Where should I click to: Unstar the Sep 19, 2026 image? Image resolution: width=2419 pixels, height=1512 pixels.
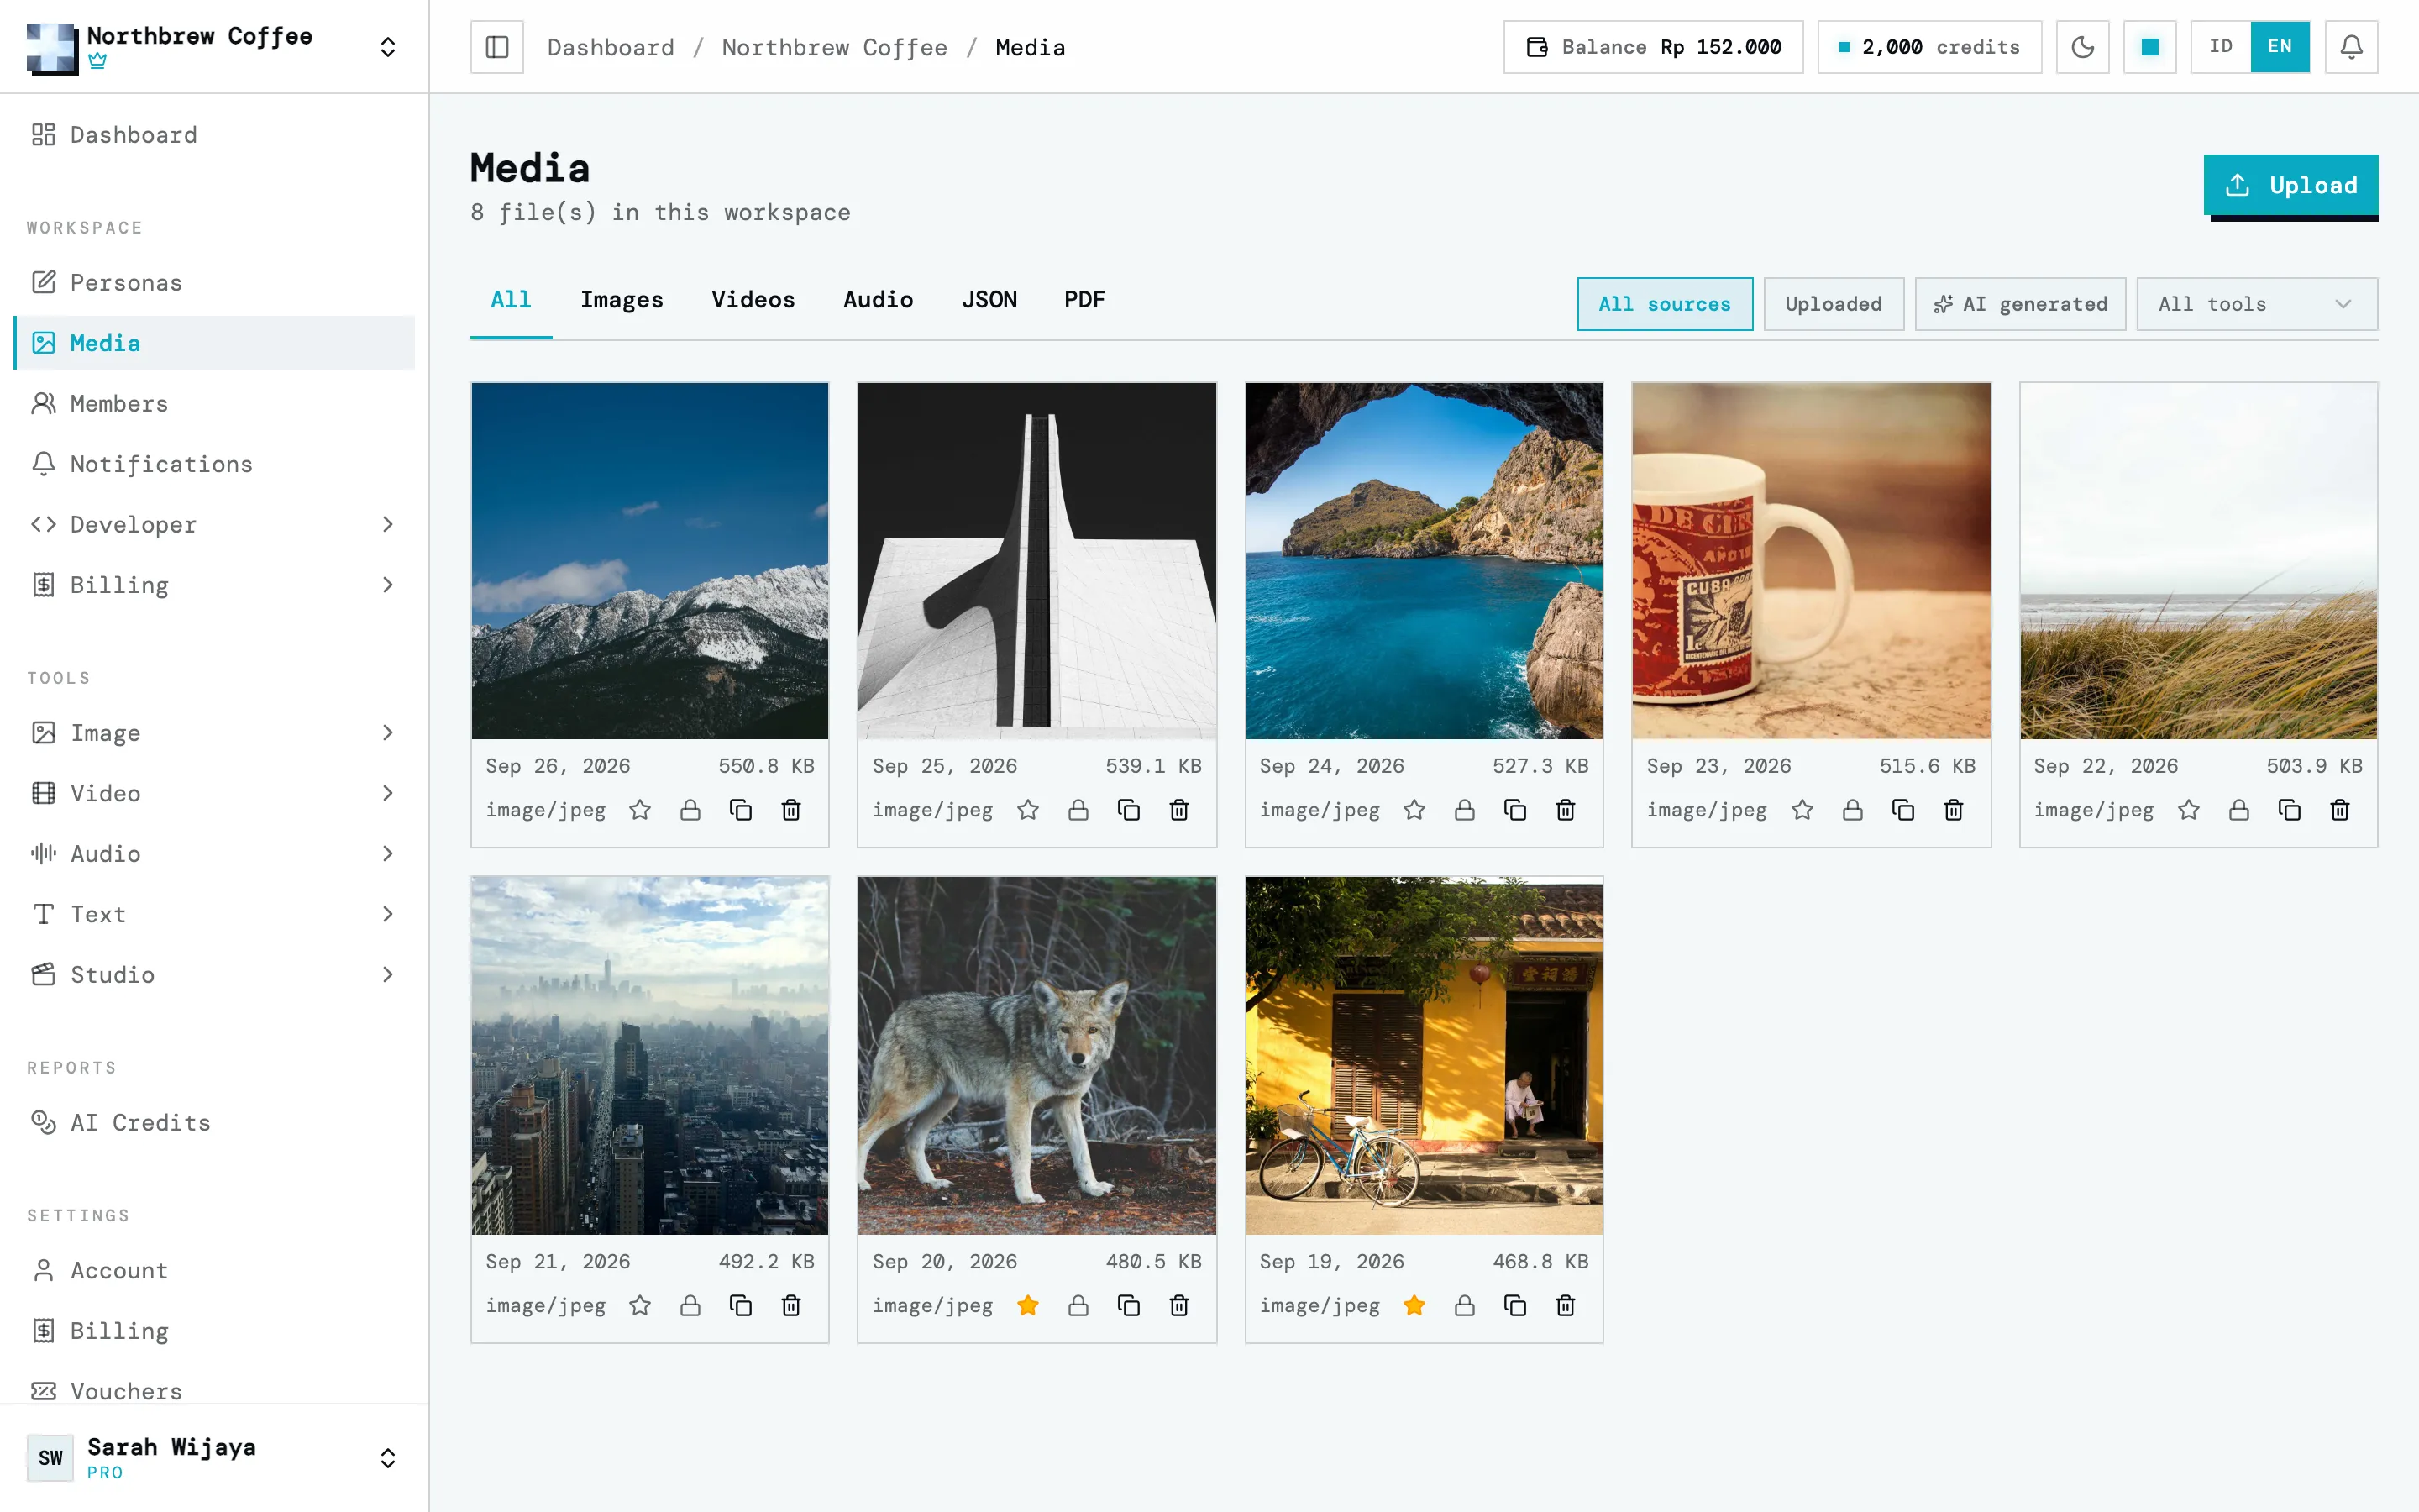pyautogui.click(x=1414, y=1305)
